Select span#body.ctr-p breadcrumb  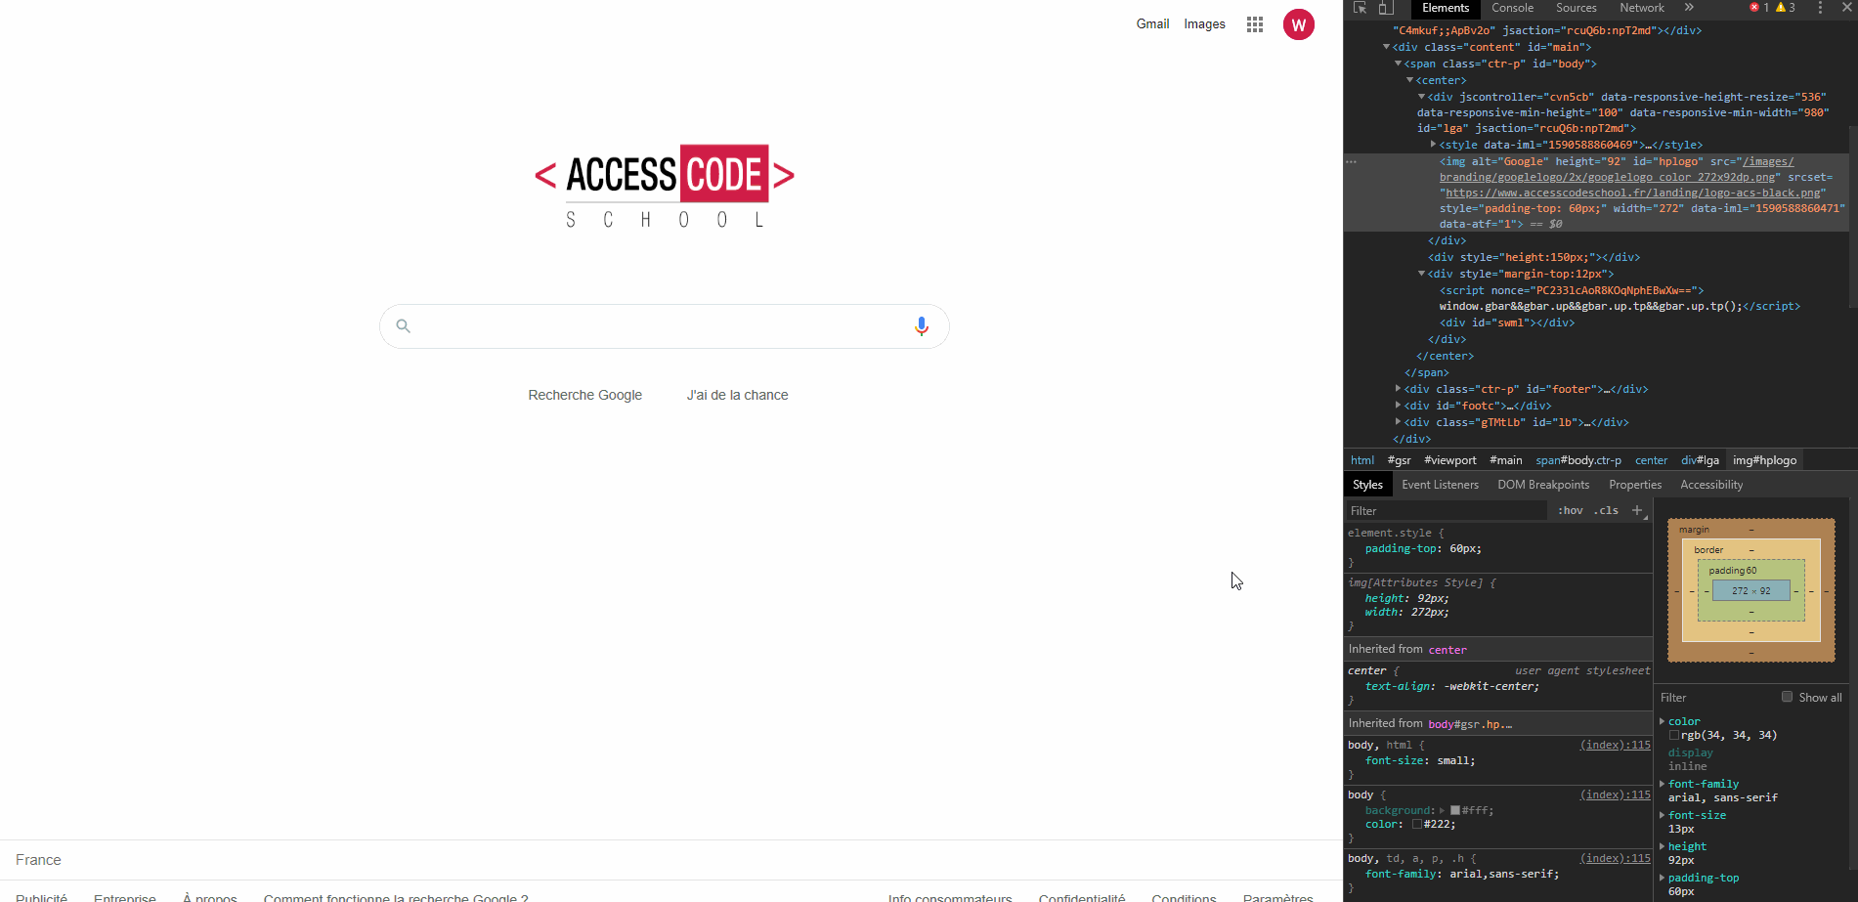pos(1578,460)
